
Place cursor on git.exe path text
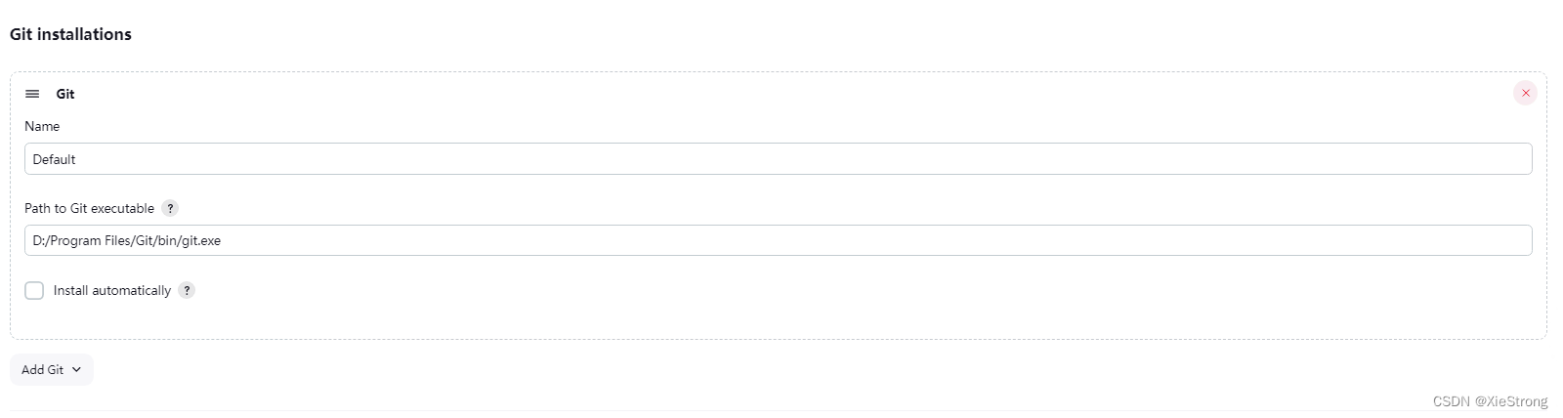(x=127, y=240)
